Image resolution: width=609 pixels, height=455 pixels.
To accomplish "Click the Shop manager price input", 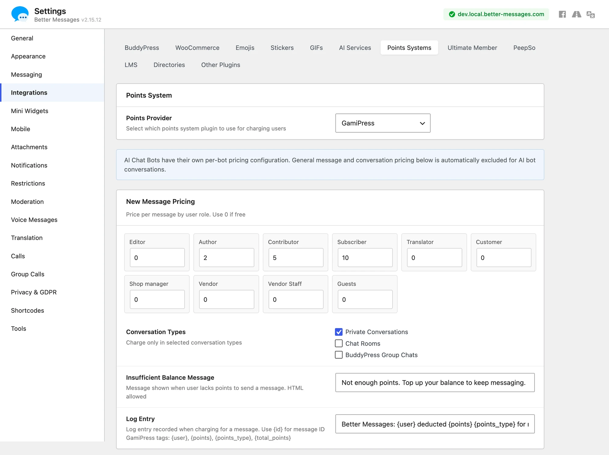I will tap(157, 299).
